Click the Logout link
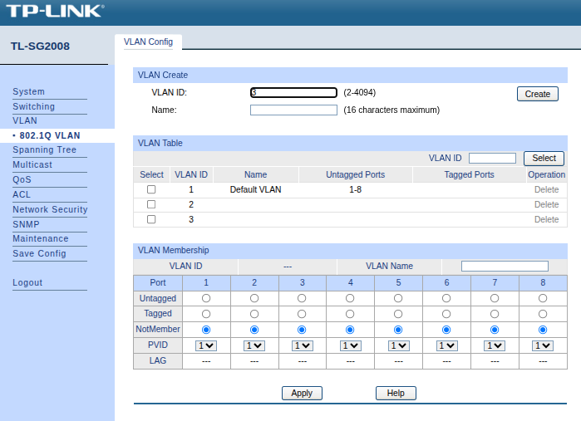This screenshot has height=421, width=581. point(27,282)
